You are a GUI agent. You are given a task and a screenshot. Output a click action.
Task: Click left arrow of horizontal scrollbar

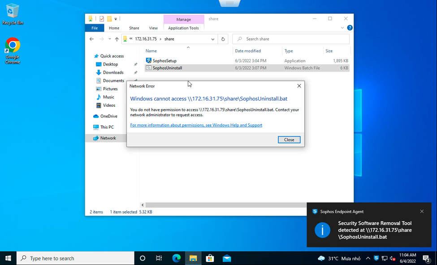coord(143,205)
